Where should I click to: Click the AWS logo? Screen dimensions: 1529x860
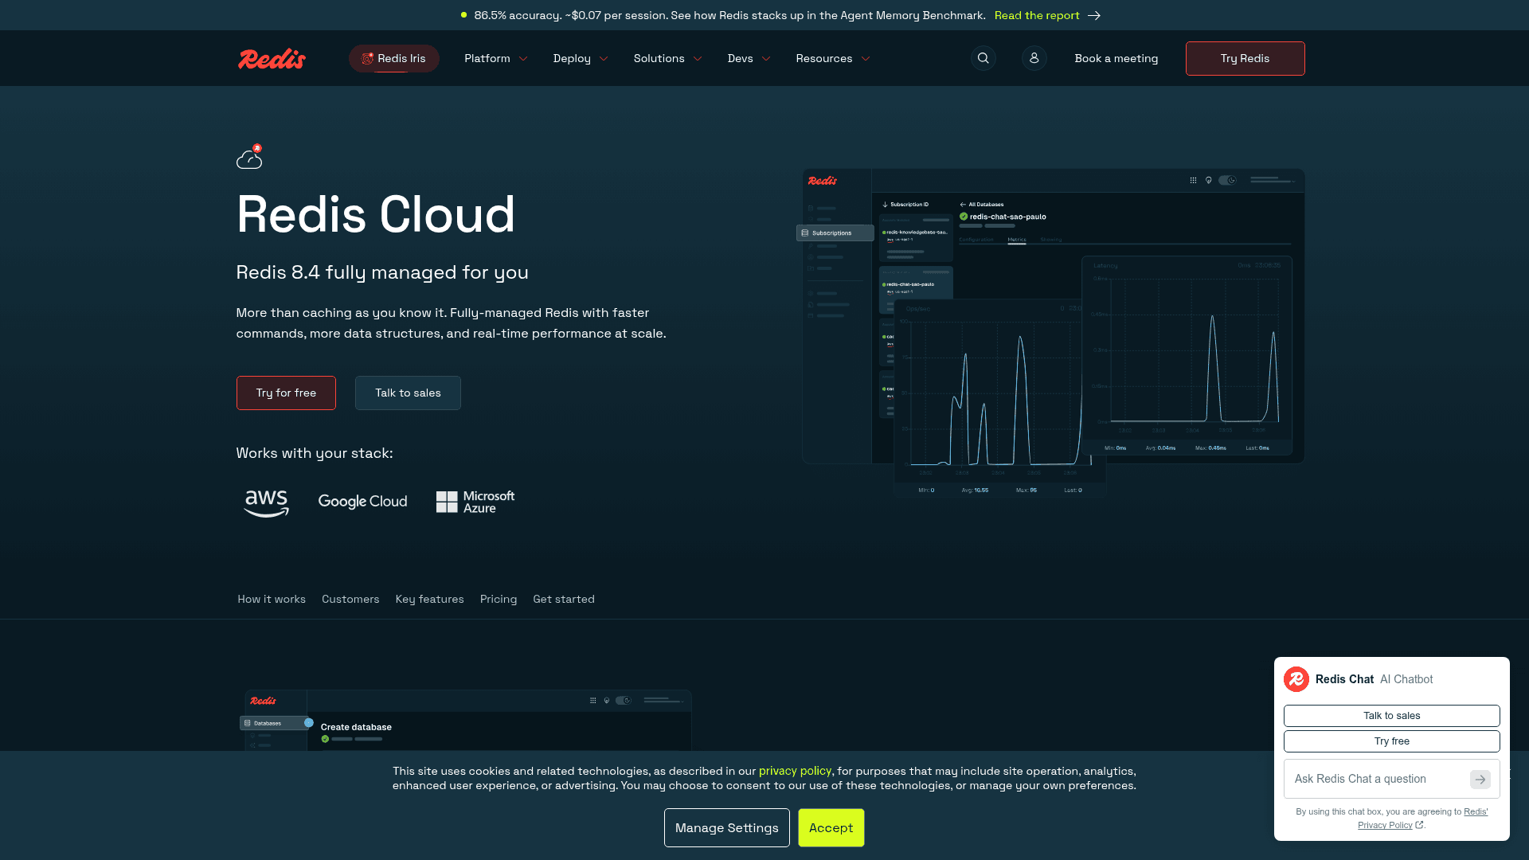point(266,502)
